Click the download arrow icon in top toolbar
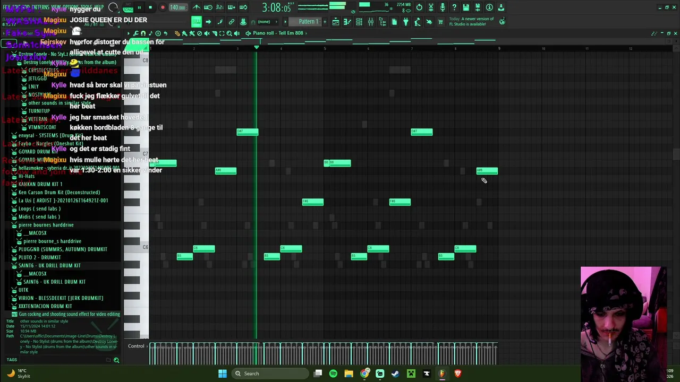The width and height of the screenshot is (680, 382). (x=501, y=7)
